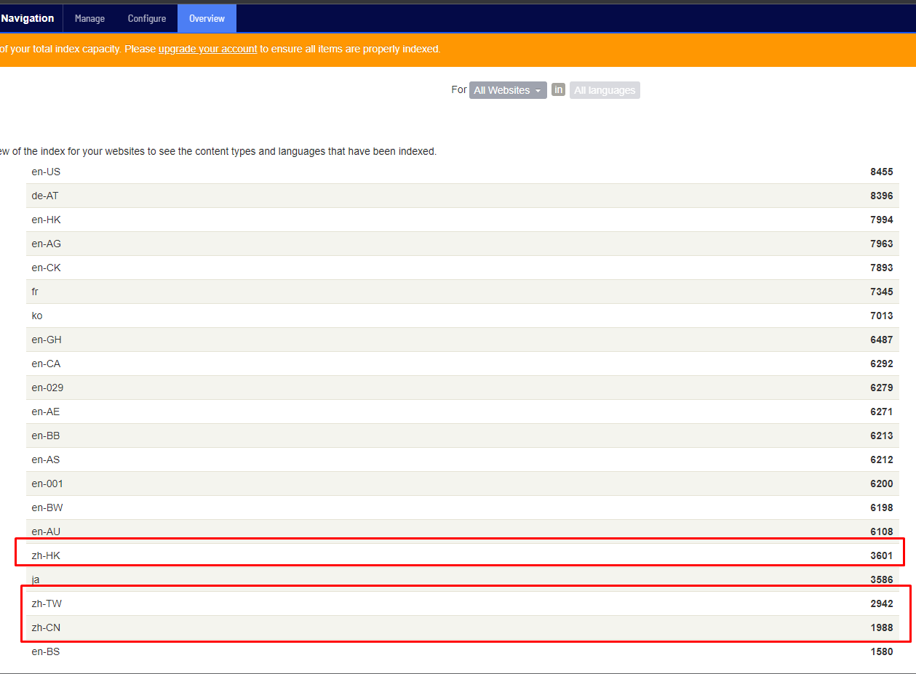916x674 pixels.
Task: Switch to the Configure tab
Action: point(147,18)
